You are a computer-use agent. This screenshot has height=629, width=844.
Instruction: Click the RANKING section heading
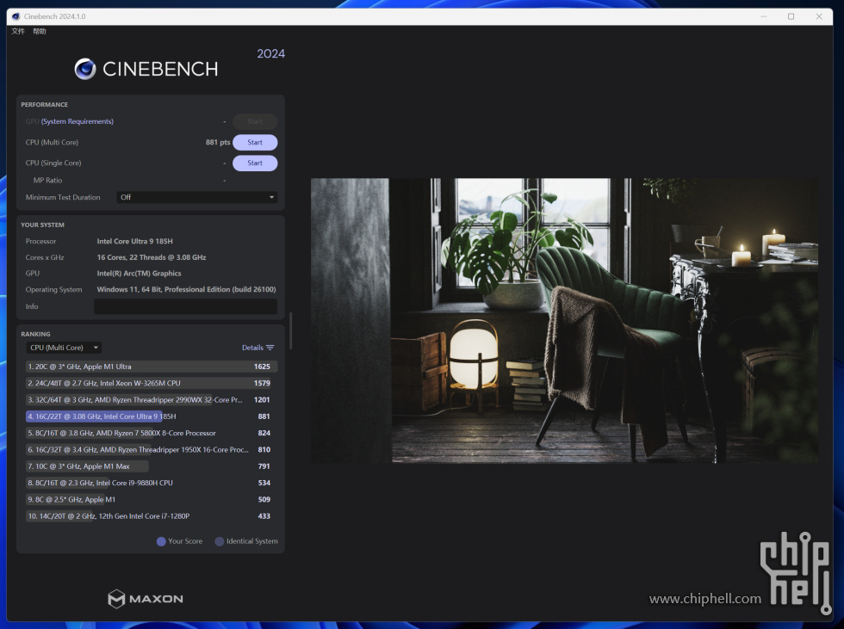(35, 335)
